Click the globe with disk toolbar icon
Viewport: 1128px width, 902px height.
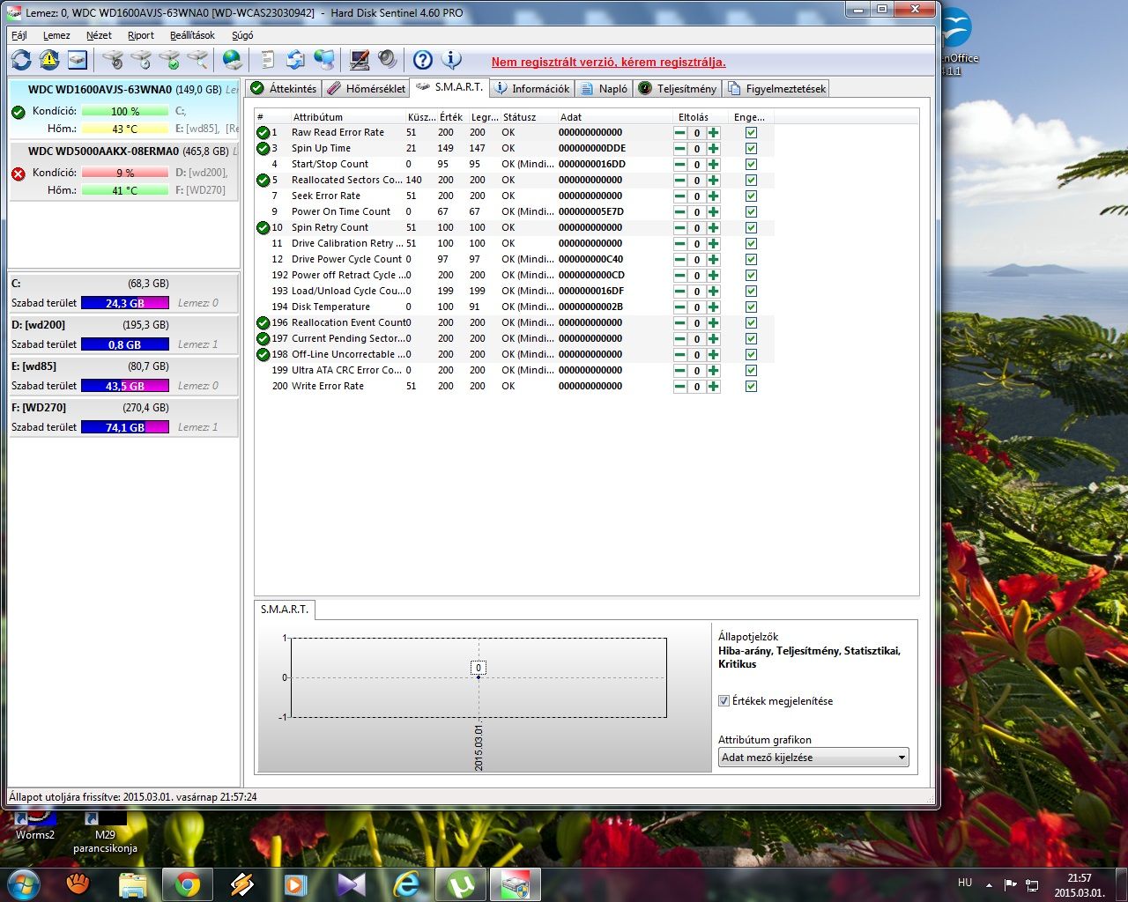[x=233, y=60]
